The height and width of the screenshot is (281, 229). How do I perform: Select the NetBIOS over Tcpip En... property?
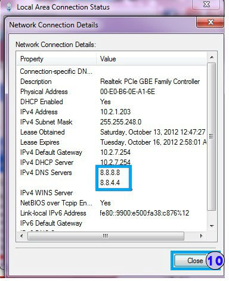click(56, 203)
